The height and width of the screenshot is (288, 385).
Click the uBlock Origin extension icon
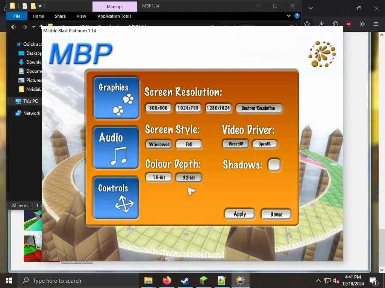349,24
